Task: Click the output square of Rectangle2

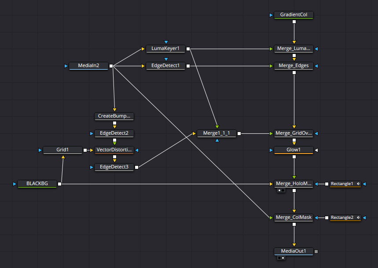Action: pos(327,218)
